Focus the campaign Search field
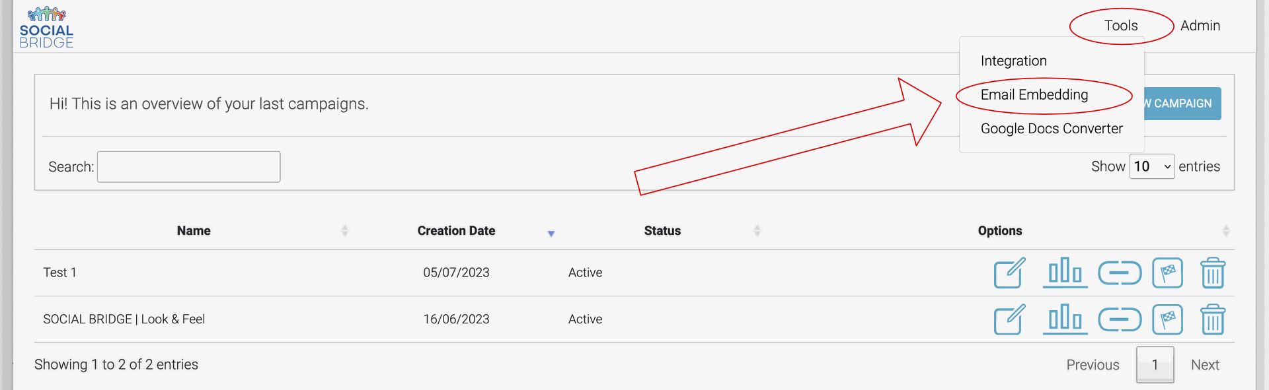This screenshot has width=1269, height=390. tap(188, 166)
